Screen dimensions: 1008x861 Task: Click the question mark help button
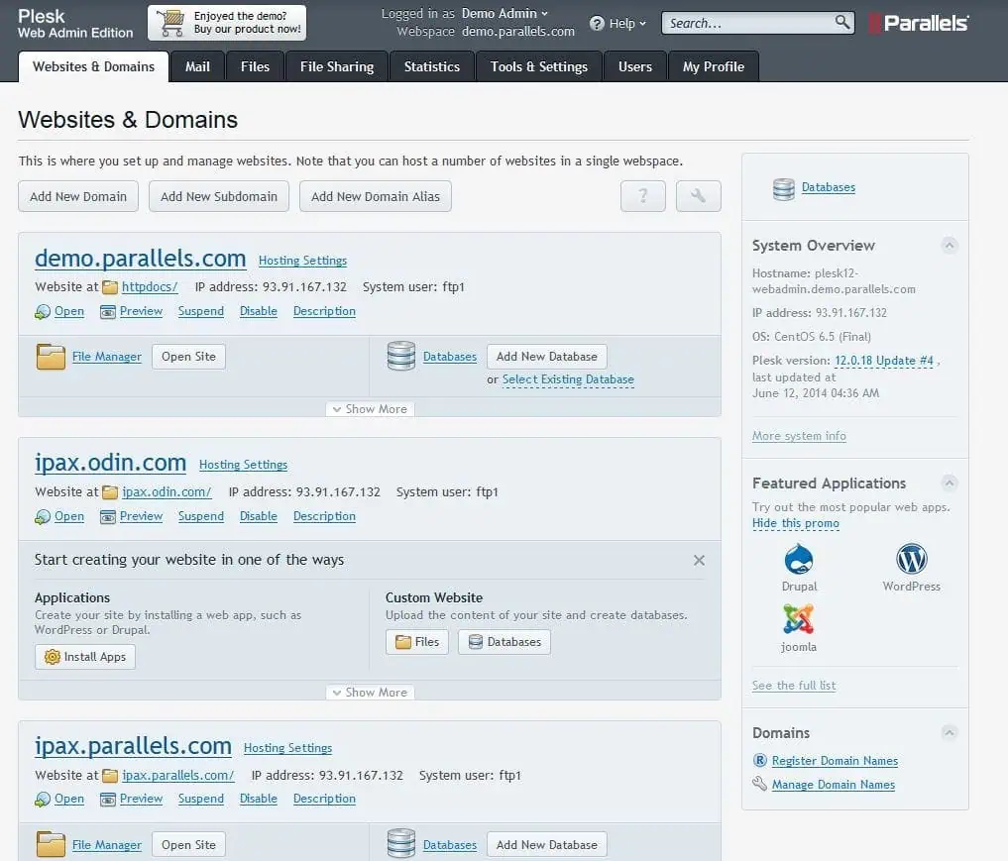(642, 196)
